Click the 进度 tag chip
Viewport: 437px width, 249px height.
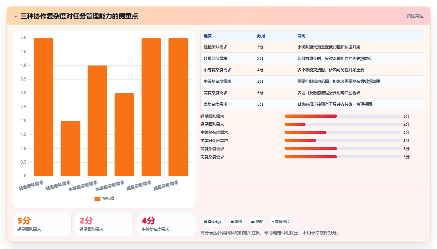257,222
